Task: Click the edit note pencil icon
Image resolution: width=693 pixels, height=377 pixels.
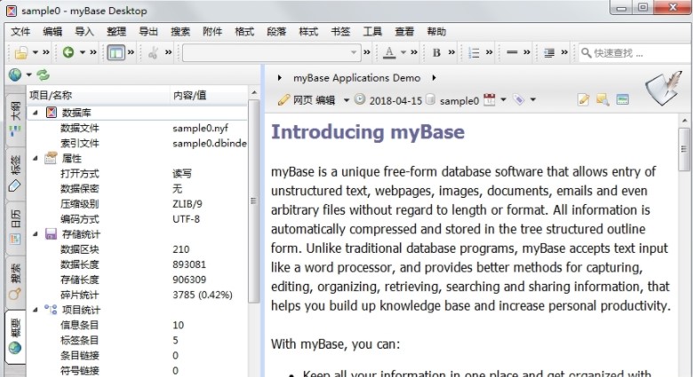Action: coord(584,99)
